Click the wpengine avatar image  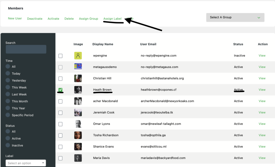coord(78,56)
